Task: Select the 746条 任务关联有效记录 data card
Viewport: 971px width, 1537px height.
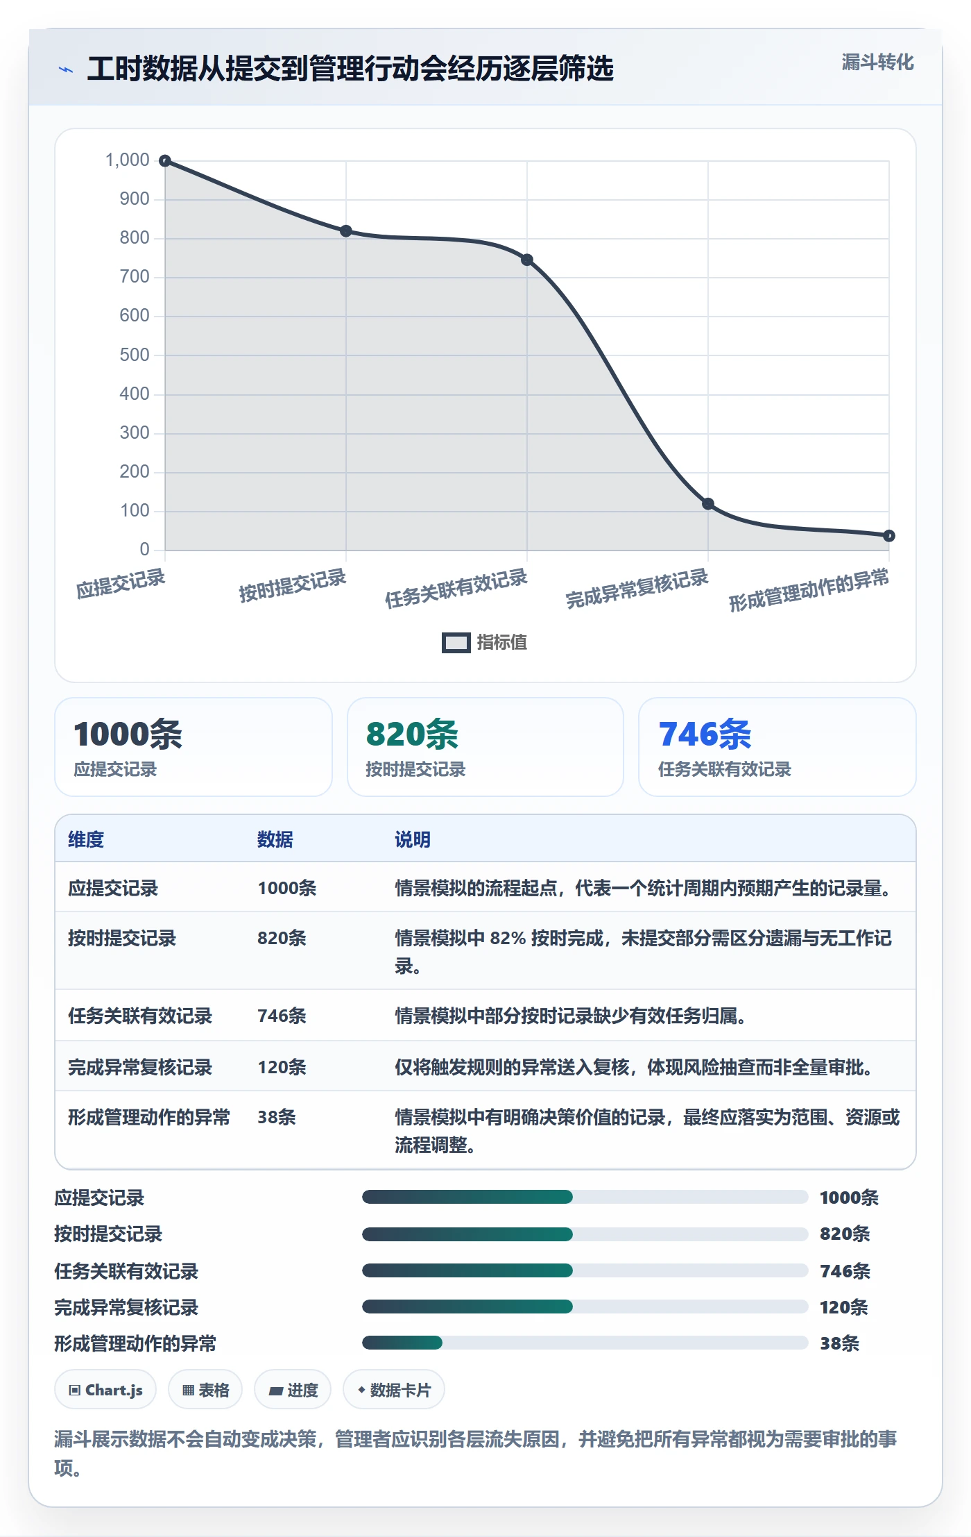Action: point(777,747)
